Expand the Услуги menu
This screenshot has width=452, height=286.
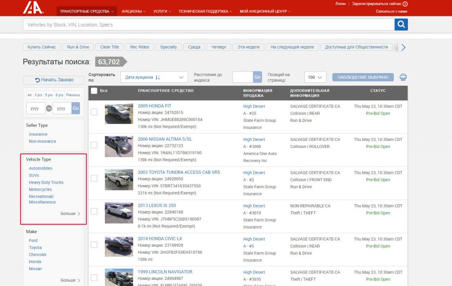tap(162, 11)
